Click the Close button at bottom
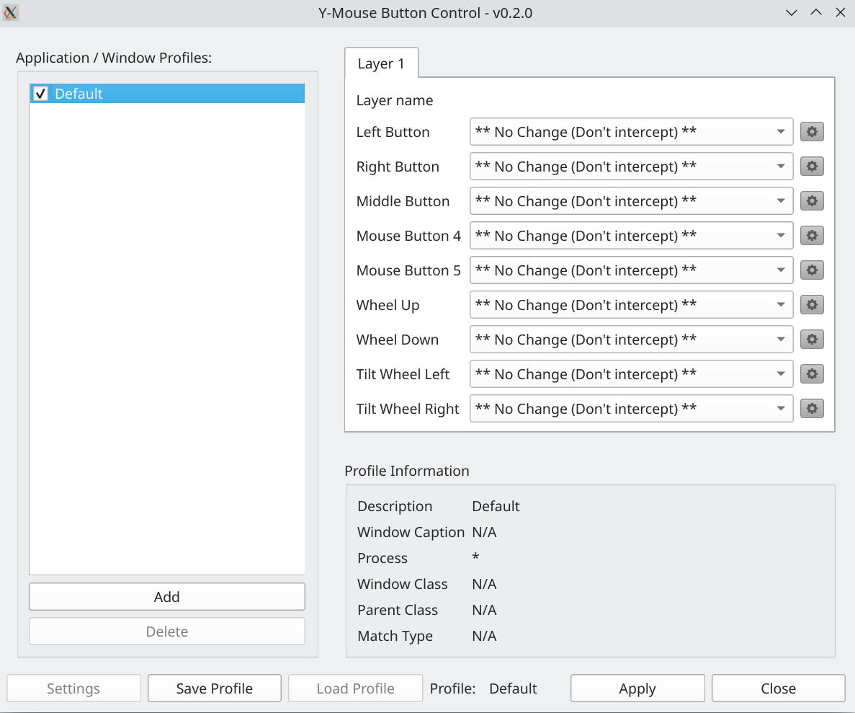 click(778, 688)
